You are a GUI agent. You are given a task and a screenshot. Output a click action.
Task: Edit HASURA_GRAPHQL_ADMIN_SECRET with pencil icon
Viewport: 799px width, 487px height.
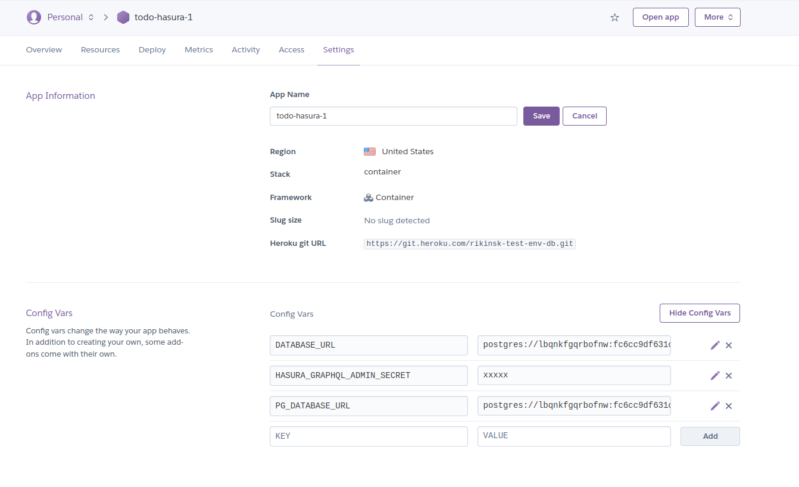click(x=715, y=376)
